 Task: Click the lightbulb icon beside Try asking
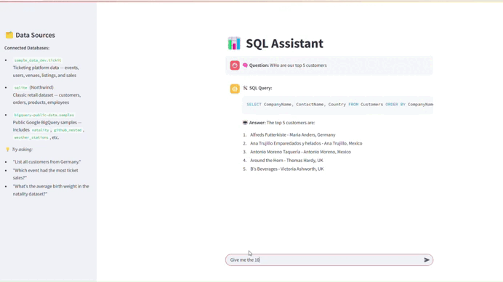(x=8, y=150)
